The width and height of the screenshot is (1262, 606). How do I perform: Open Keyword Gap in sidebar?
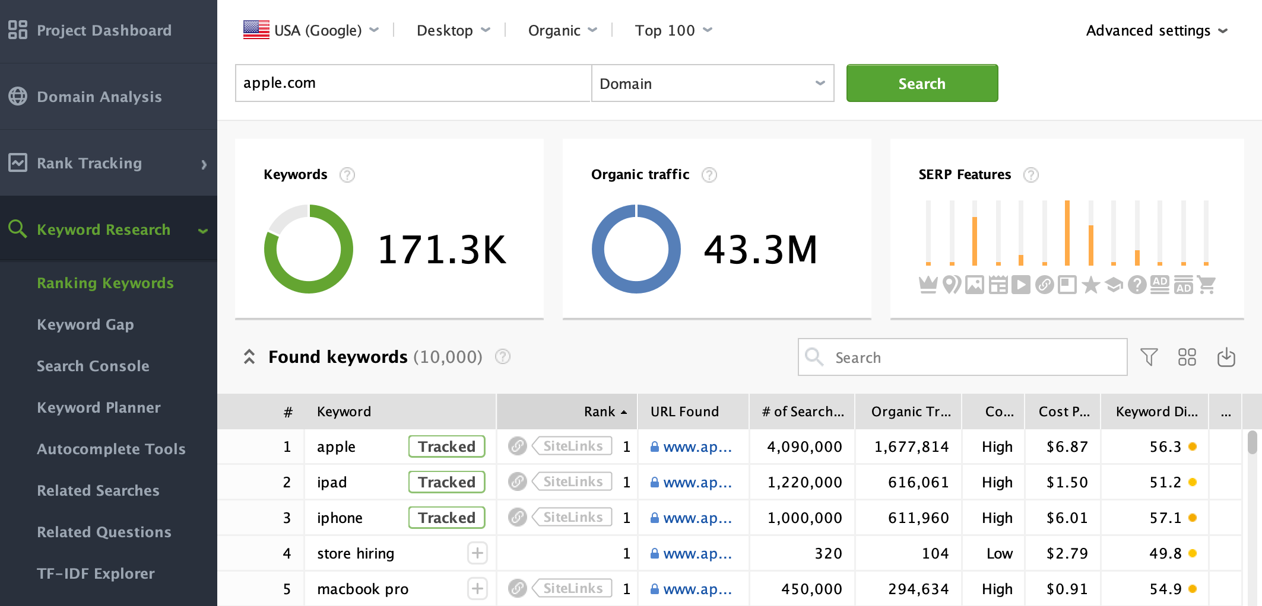[x=85, y=324]
